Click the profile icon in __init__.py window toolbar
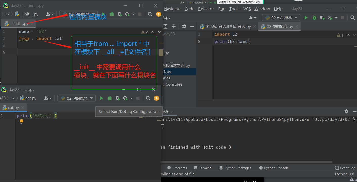The height and width of the screenshot is (182, 357). [127, 14]
